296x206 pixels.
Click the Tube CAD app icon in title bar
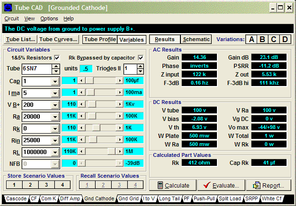click(8, 8)
